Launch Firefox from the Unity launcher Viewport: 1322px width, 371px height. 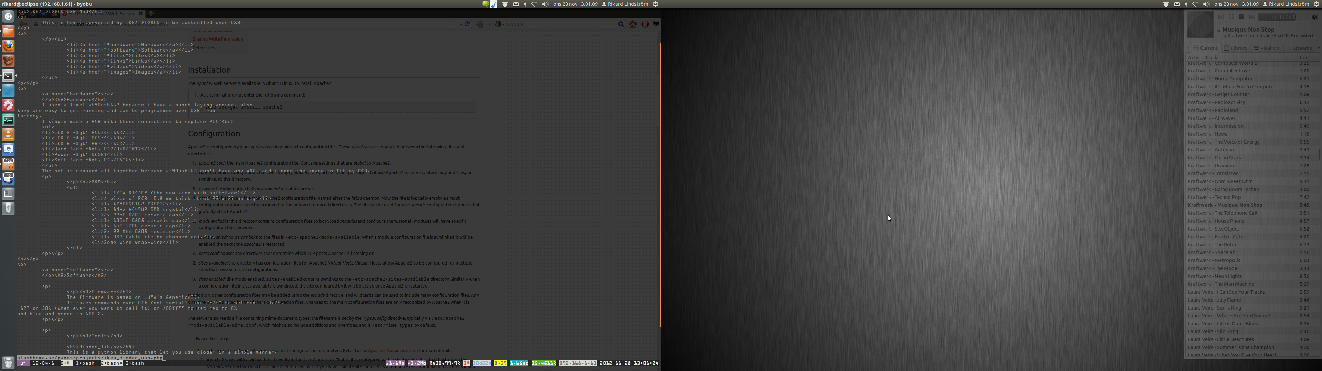pos(8,46)
